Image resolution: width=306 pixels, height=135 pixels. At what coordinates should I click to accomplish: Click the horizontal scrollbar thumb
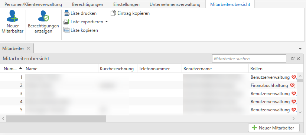(x=56, y=118)
